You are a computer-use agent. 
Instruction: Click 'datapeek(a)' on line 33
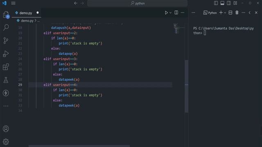coord(69,105)
